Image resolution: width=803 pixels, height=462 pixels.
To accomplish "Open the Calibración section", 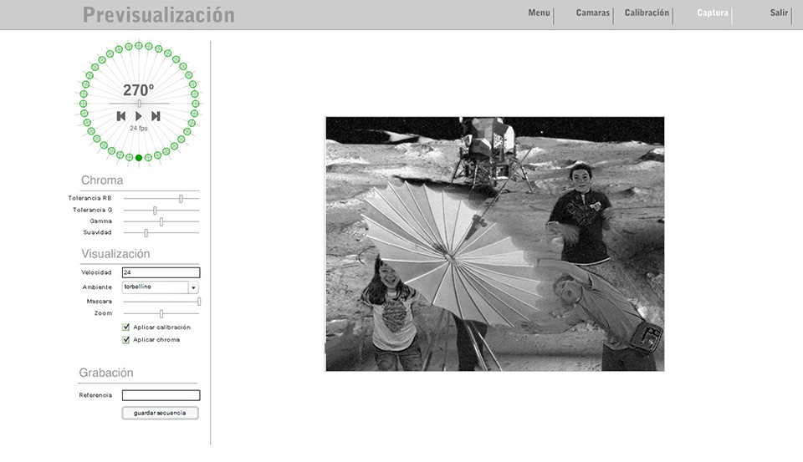I will tap(647, 13).
